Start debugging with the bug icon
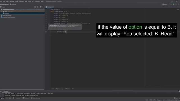This screenshot has height=101, width=180. point(174,4)
